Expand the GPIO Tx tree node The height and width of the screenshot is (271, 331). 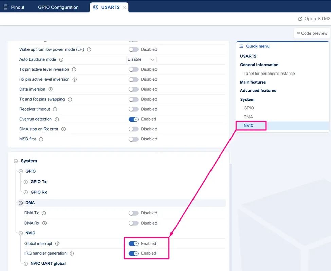coord(26,182)
